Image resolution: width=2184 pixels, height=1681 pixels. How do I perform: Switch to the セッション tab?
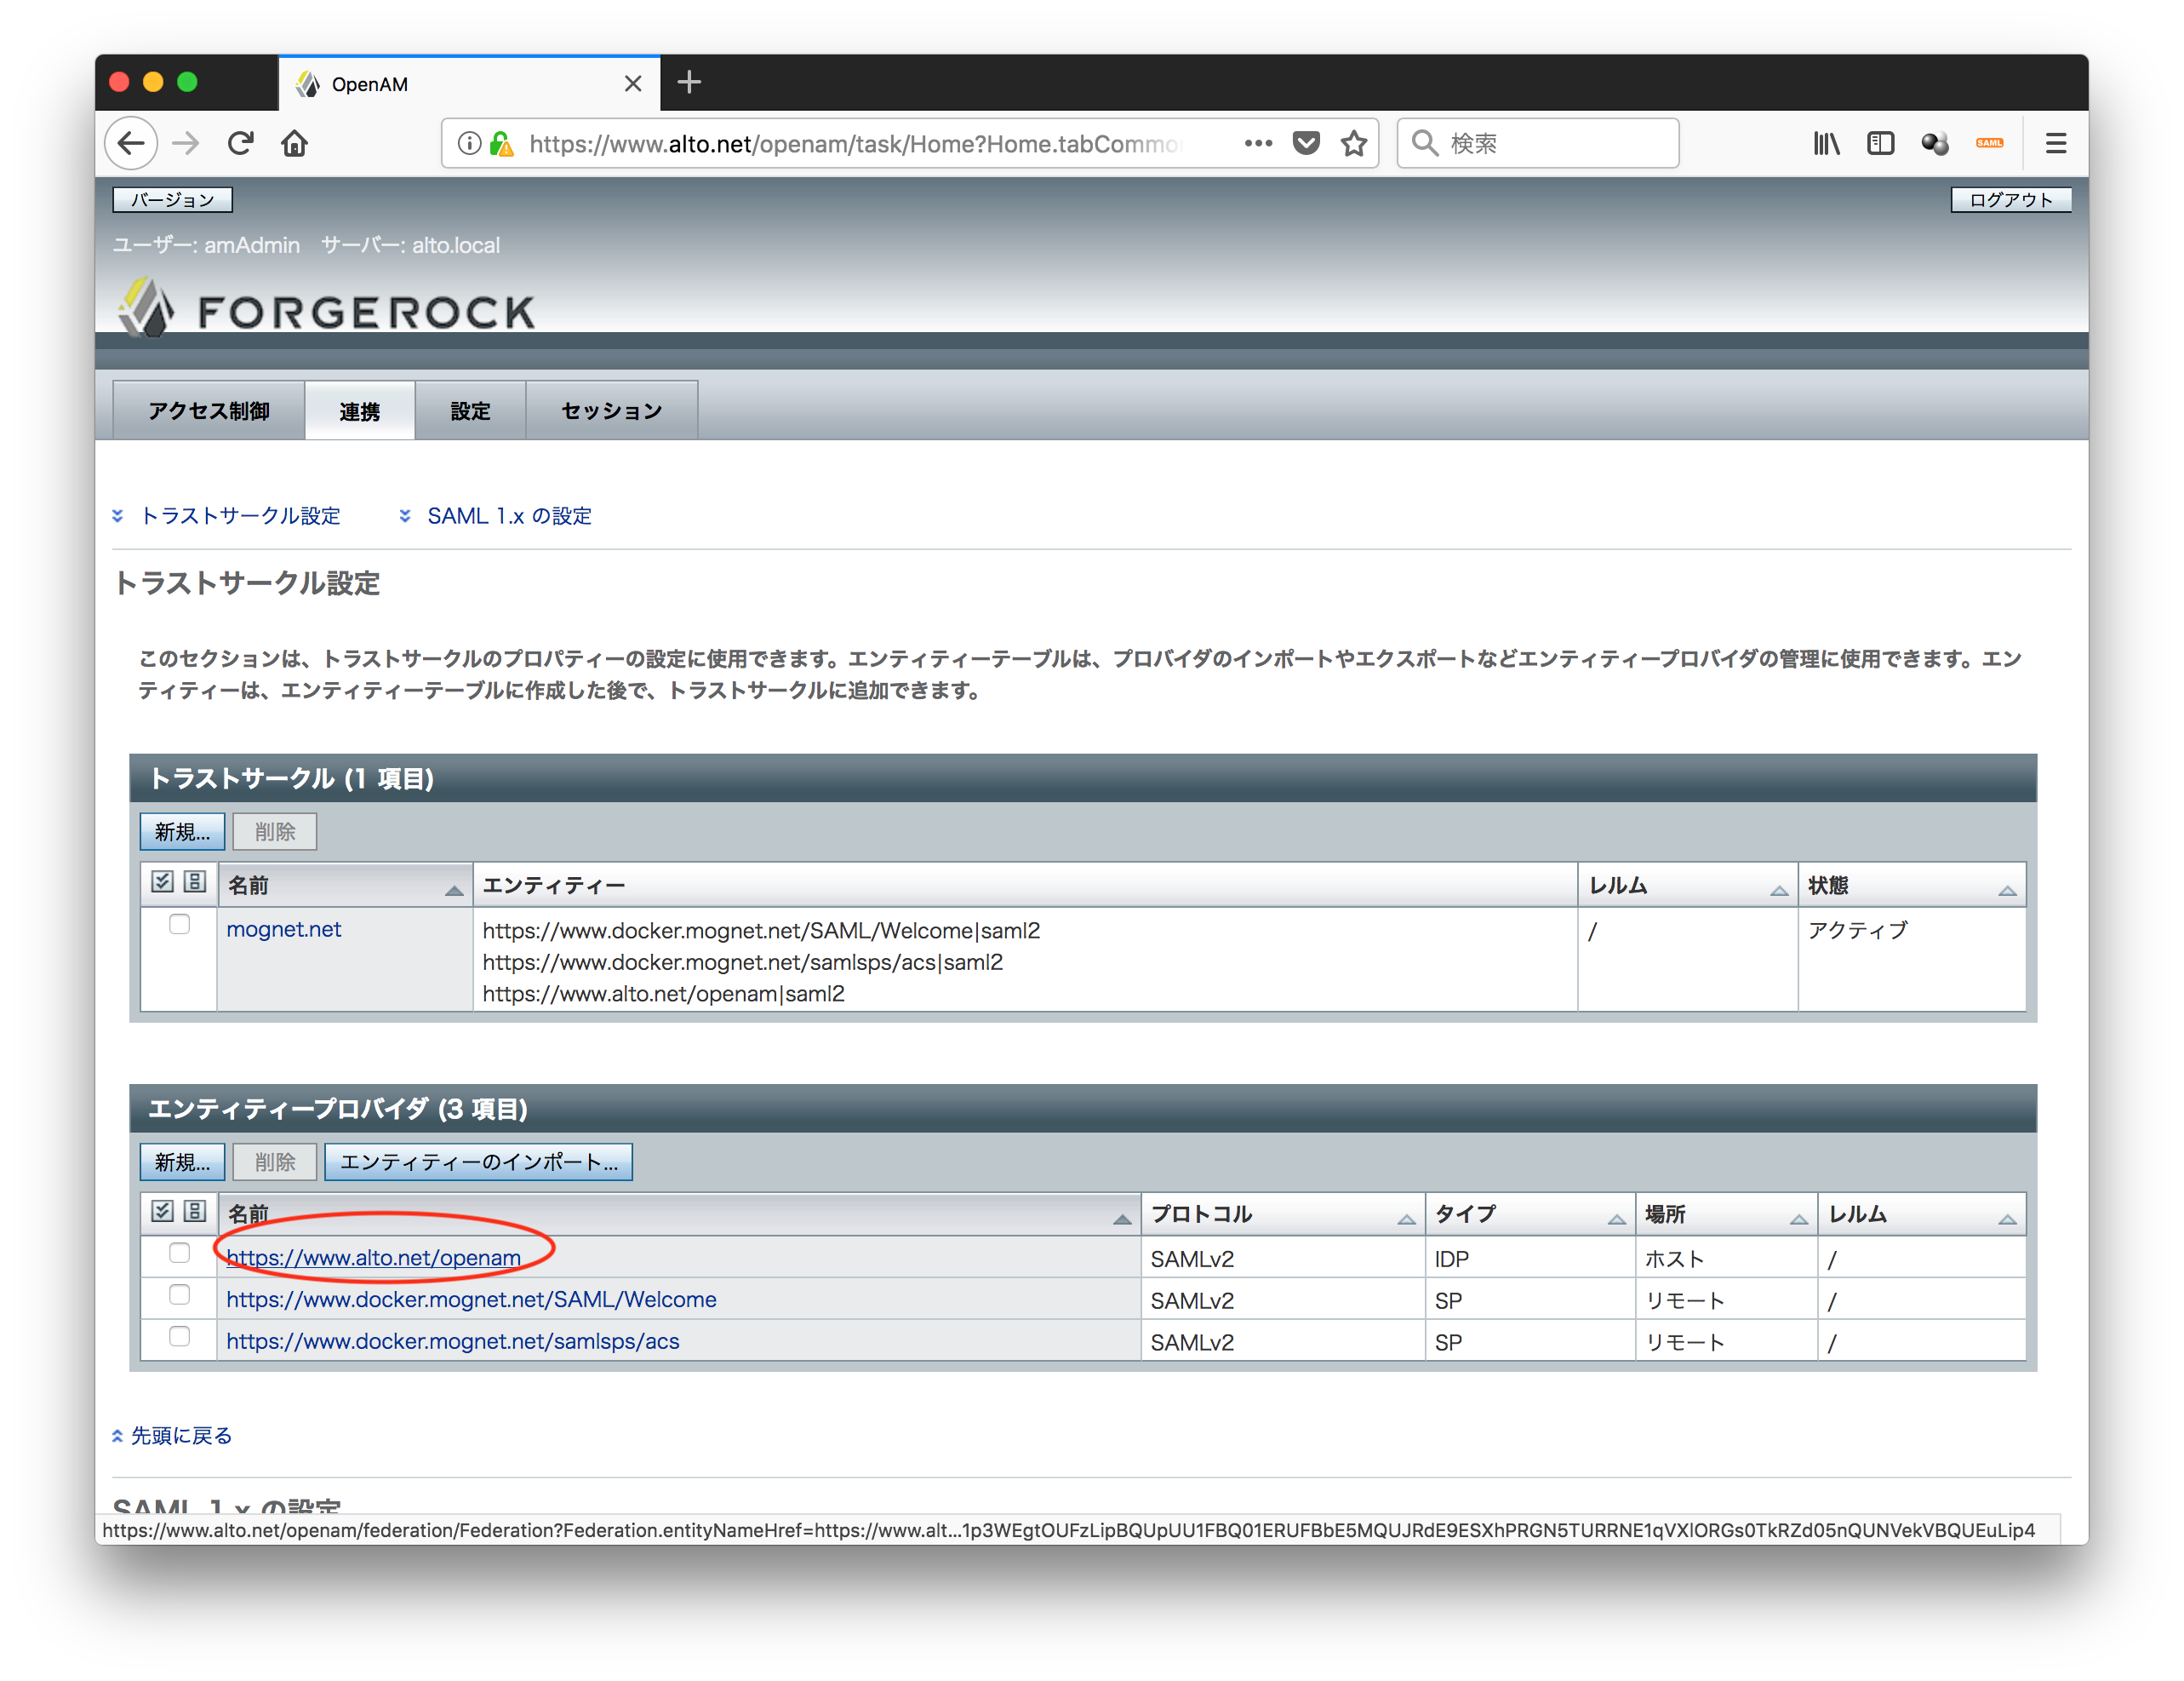[611, 410]
